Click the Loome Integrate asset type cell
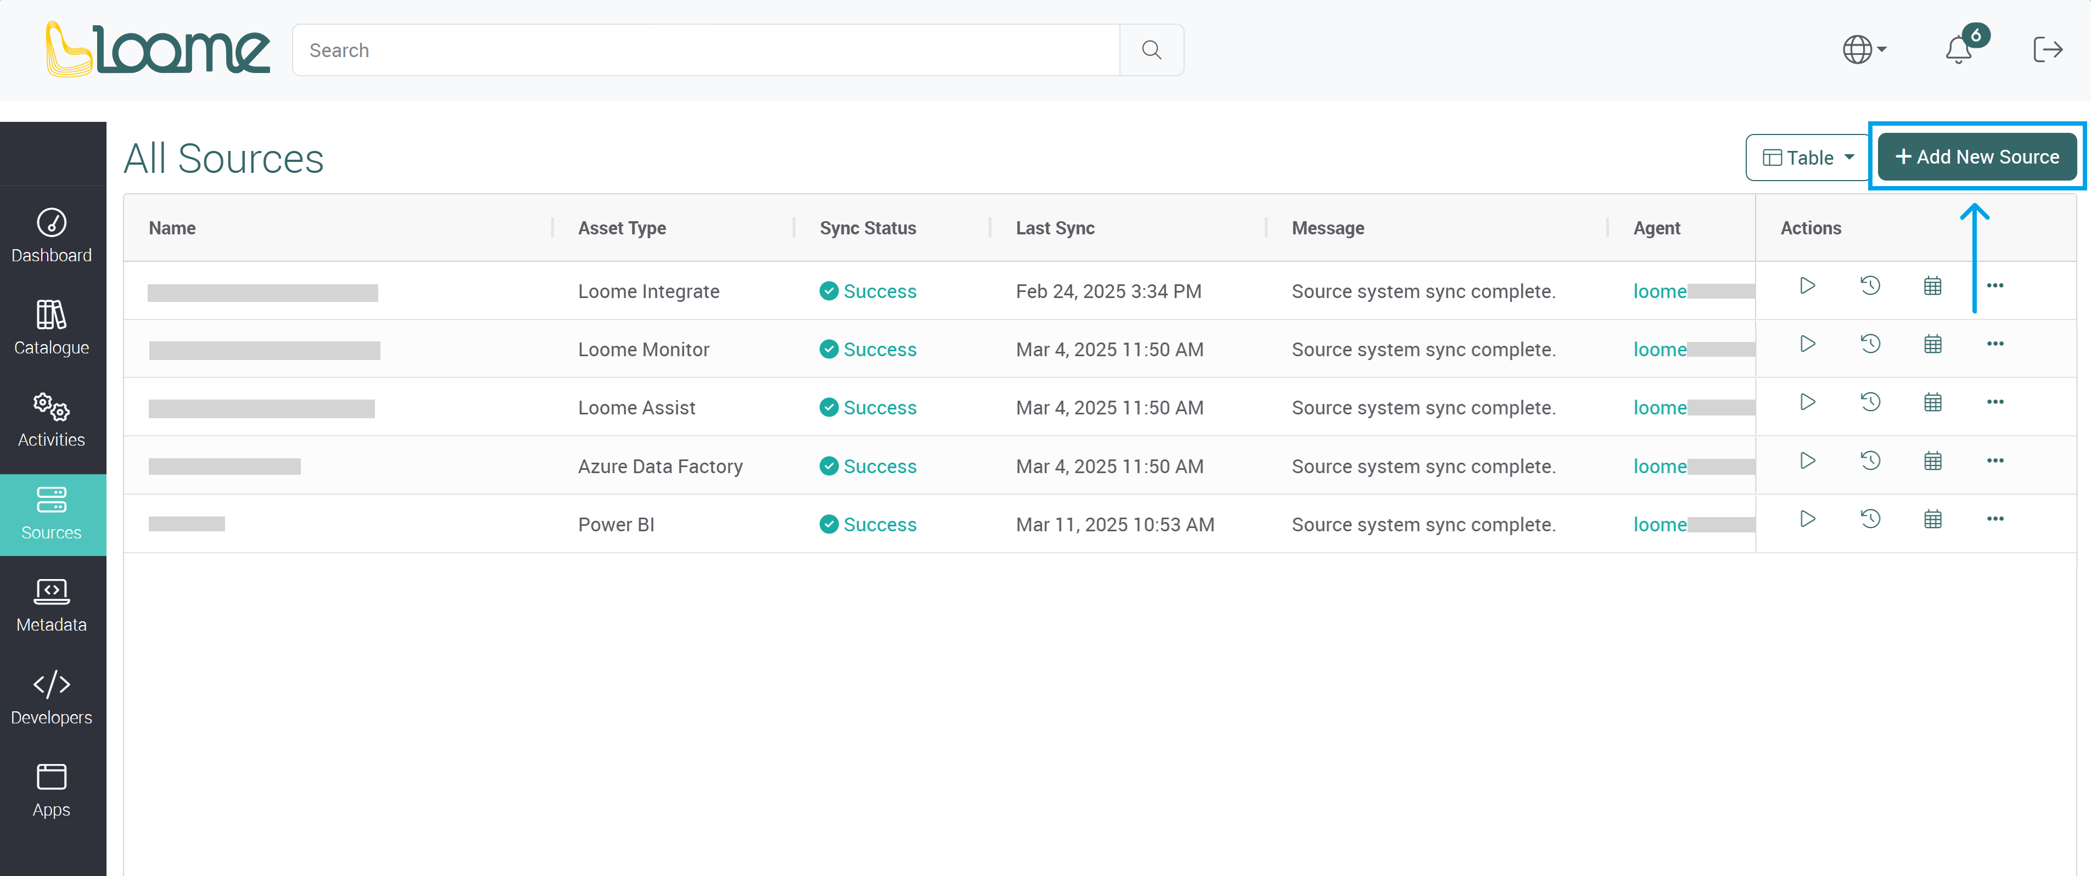2091x876 pixels. (x=648, y=291)
